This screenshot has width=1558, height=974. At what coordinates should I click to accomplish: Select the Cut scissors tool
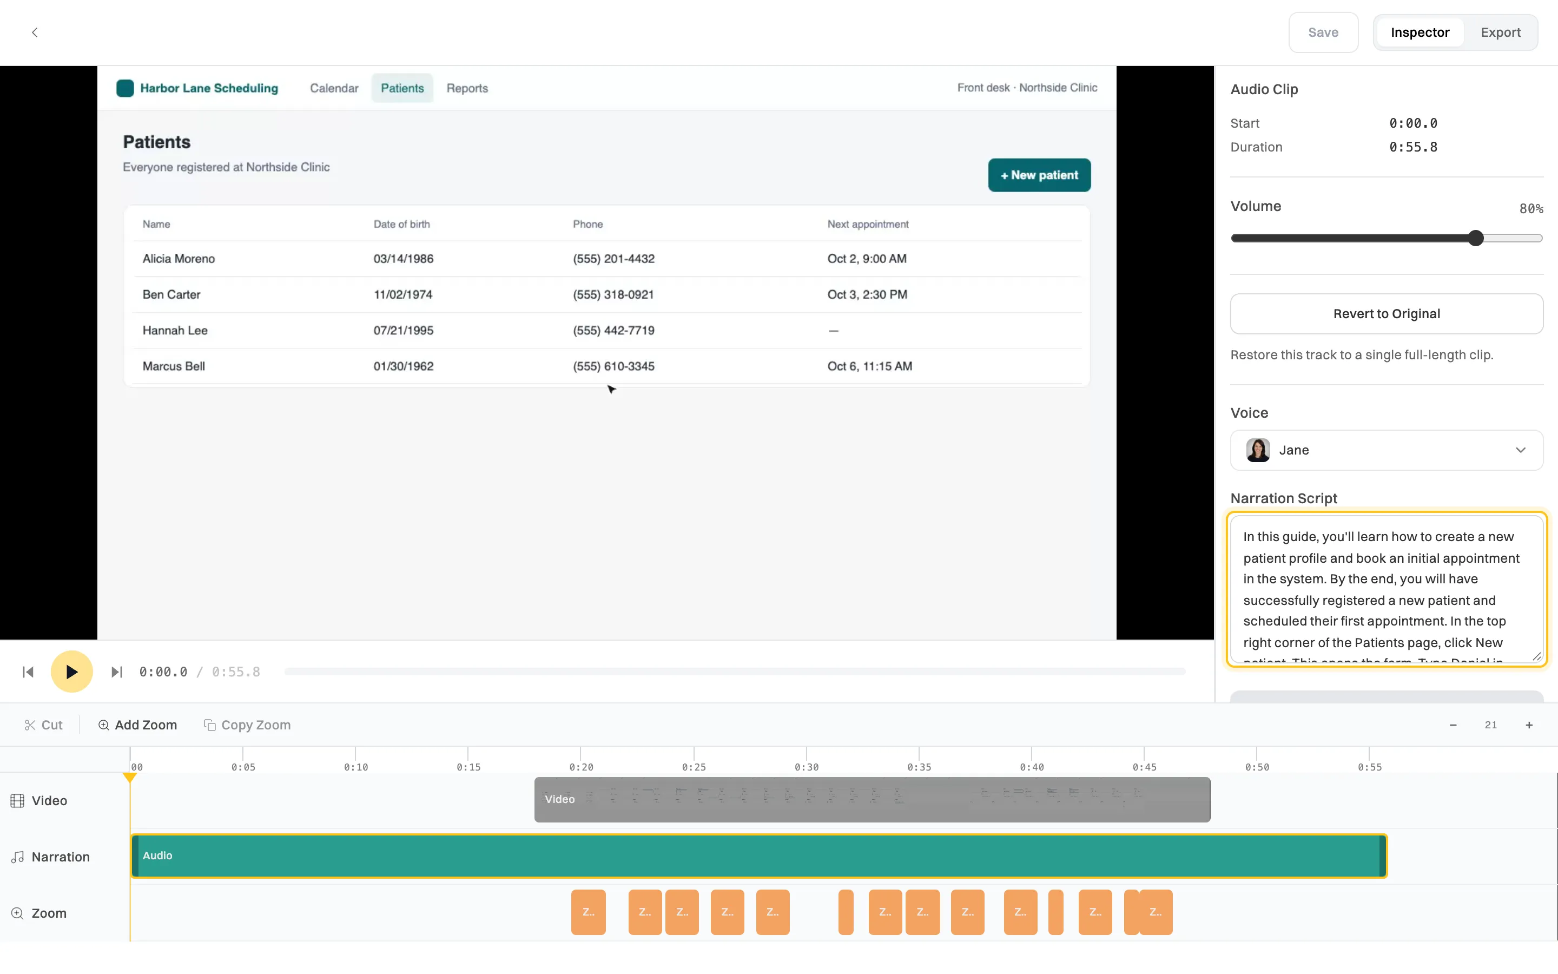tap(43, 725)
